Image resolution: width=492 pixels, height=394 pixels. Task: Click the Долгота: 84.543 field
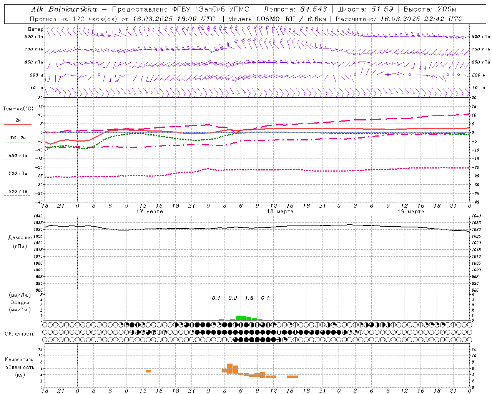[x=295, y=9]
